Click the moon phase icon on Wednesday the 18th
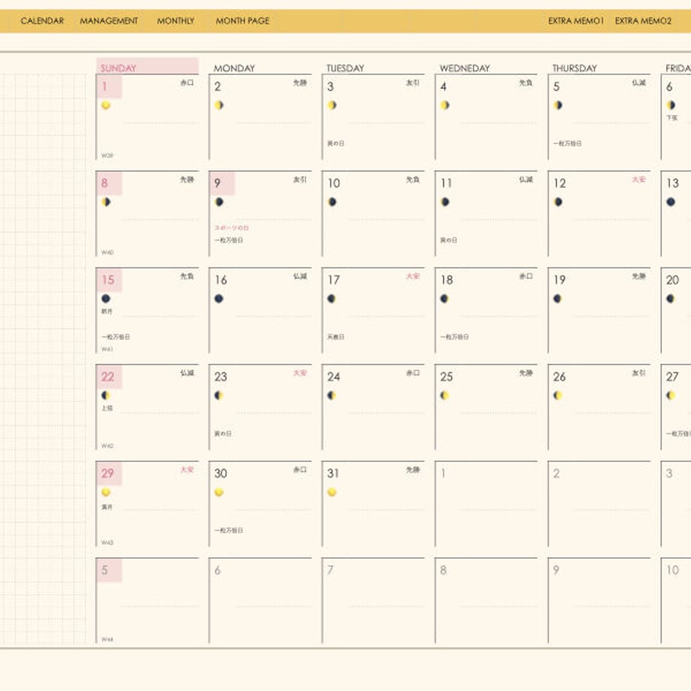This screenshot has width=691, height=691. 445,298
